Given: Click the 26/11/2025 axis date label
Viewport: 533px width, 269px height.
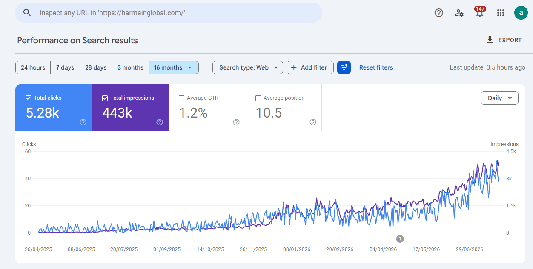Looking at the screenshot, I should [253, 249].
